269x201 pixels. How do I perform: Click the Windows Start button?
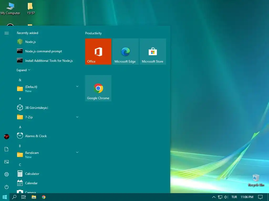coord(5,197)
